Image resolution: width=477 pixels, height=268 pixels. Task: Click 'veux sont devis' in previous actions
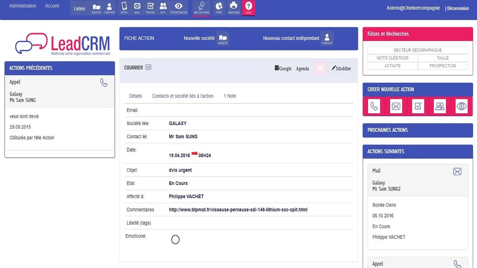click(x=24, y=116)
